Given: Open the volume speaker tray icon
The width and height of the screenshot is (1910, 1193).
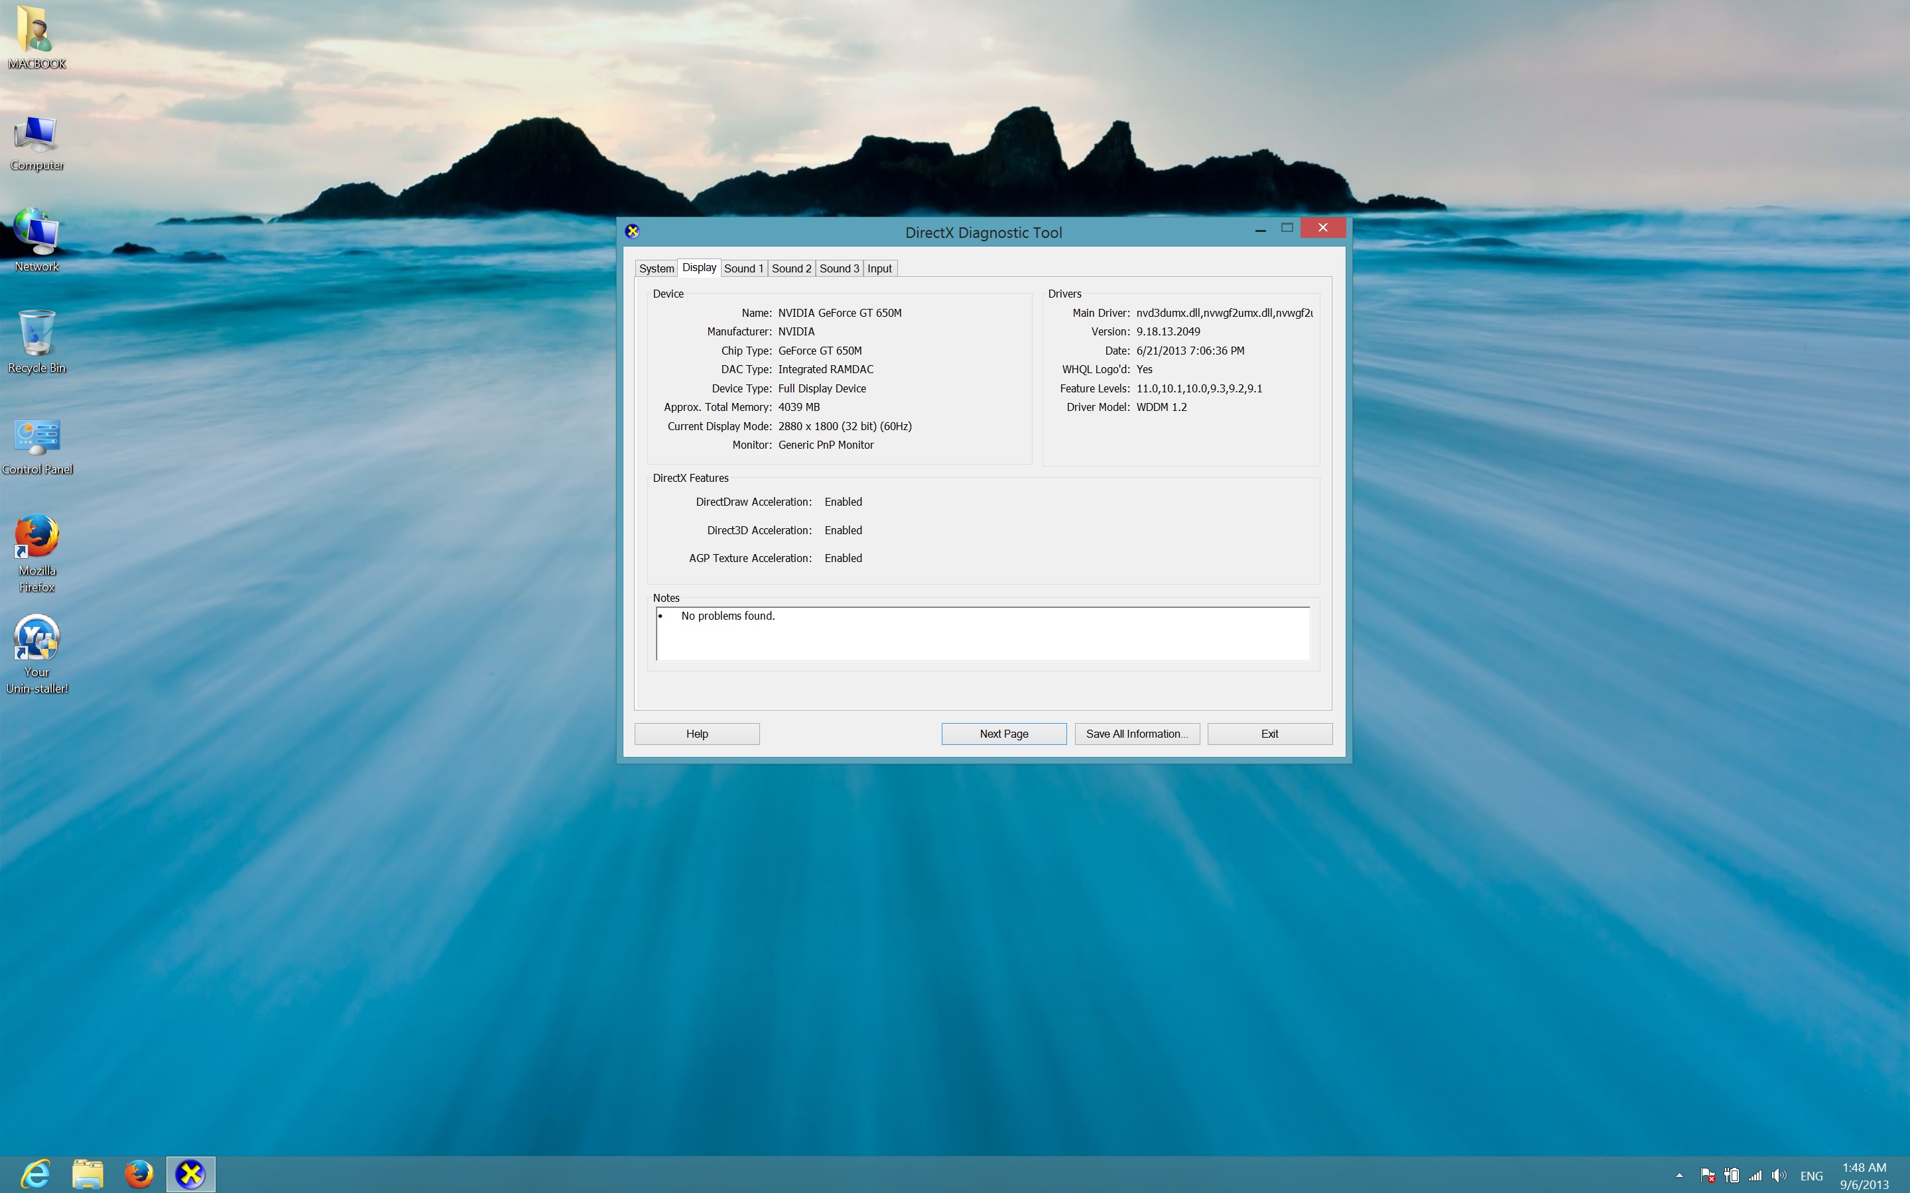Looking at the screenshot, I should point(1779,1176).
